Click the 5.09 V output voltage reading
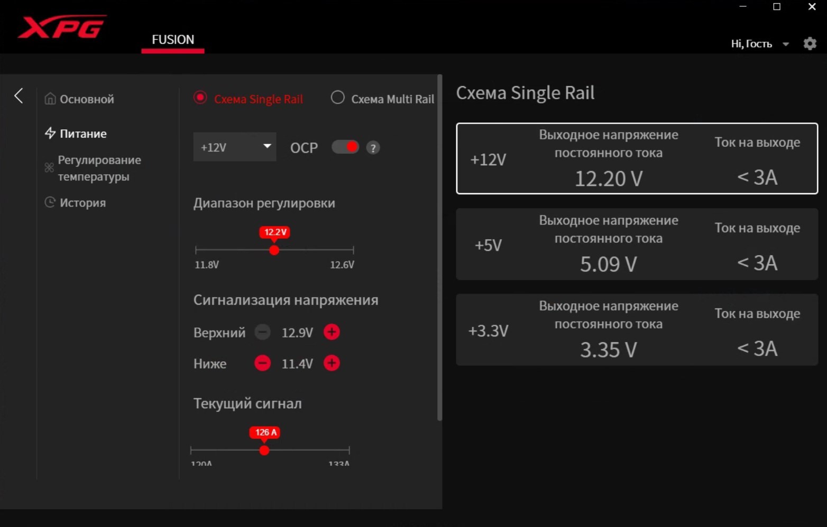 pyautogui.click(x=609, y=264)
